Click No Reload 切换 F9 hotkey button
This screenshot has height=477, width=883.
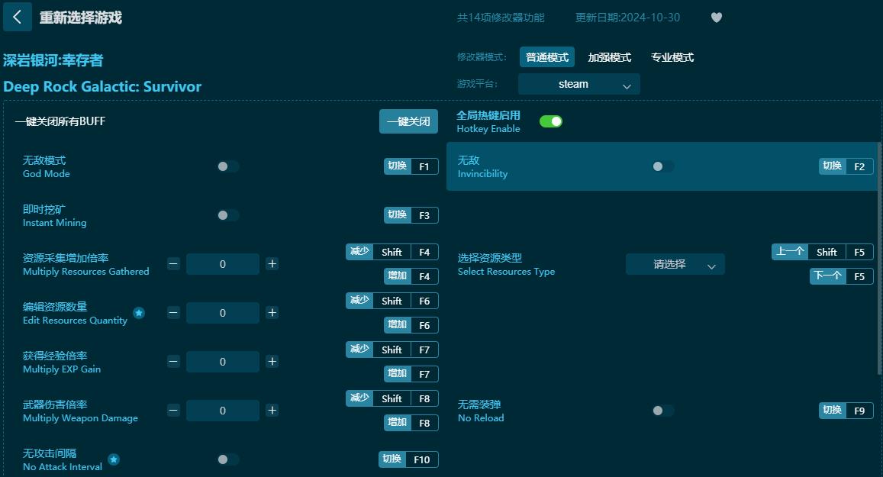(x=846, y=411)
